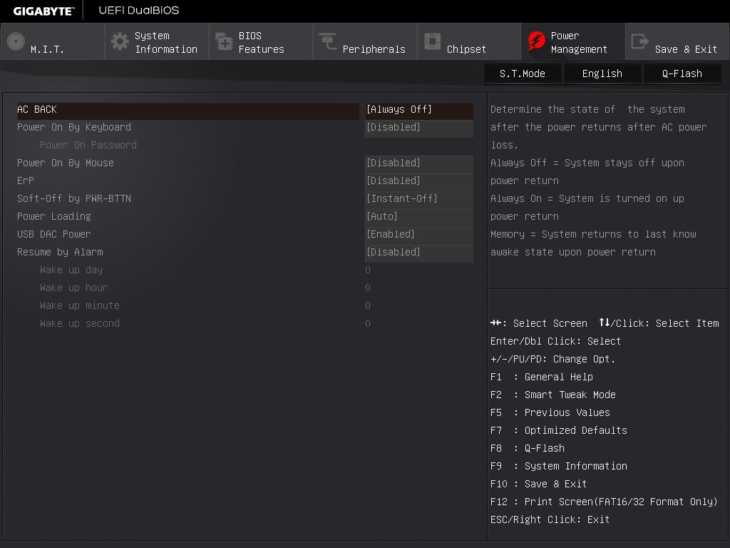Screen dimensions: 730x548
Task: Select the Save & Exit tab
Action: tap(677, 42)
